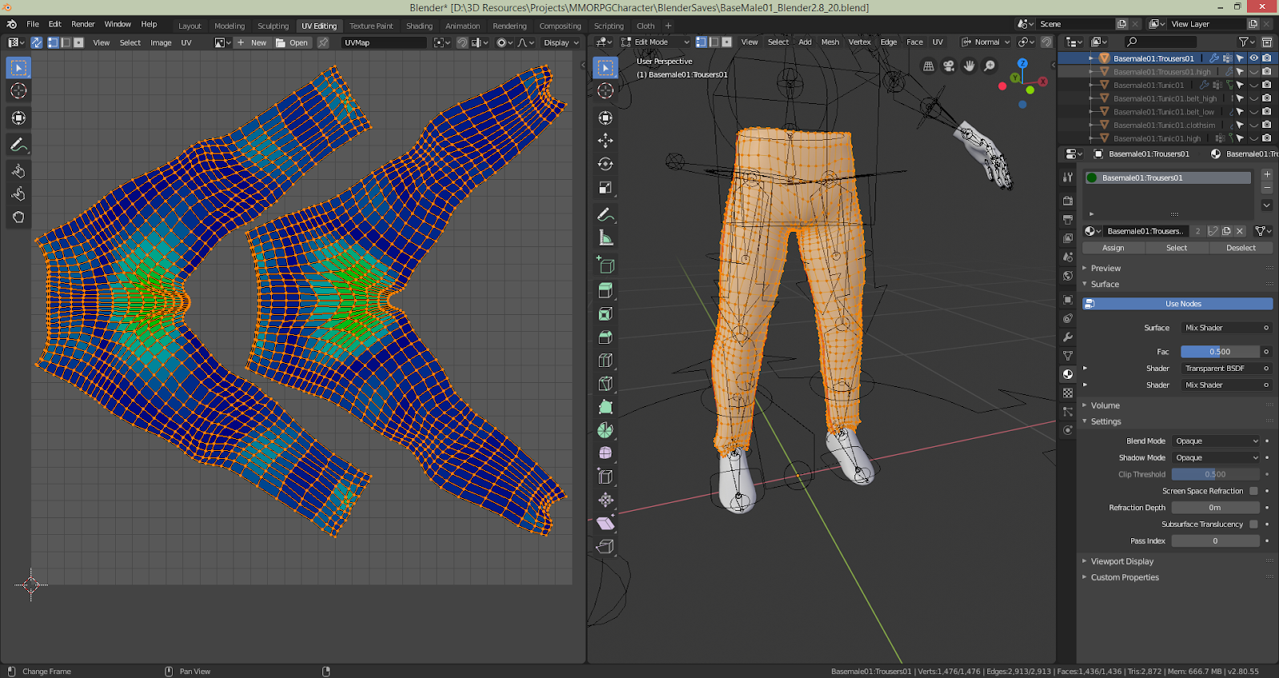Switch to the Texture Paint workspace tab
1279x678 pixels.
pyautogui.click(x=371, y=26)
